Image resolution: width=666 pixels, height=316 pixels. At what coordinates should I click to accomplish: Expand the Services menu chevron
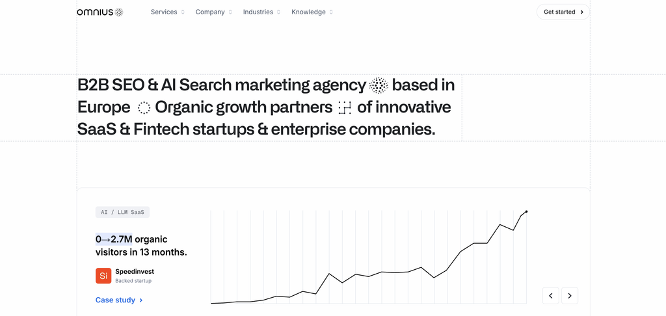(x=183, y=12)
